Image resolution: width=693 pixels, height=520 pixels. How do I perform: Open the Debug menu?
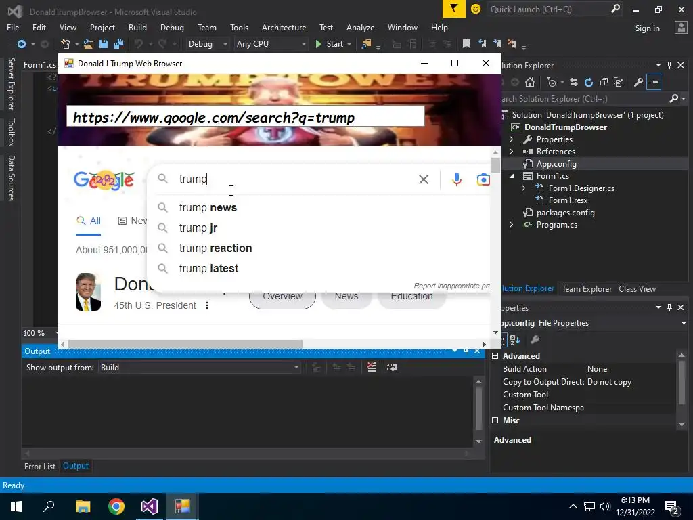coord(172,27)
